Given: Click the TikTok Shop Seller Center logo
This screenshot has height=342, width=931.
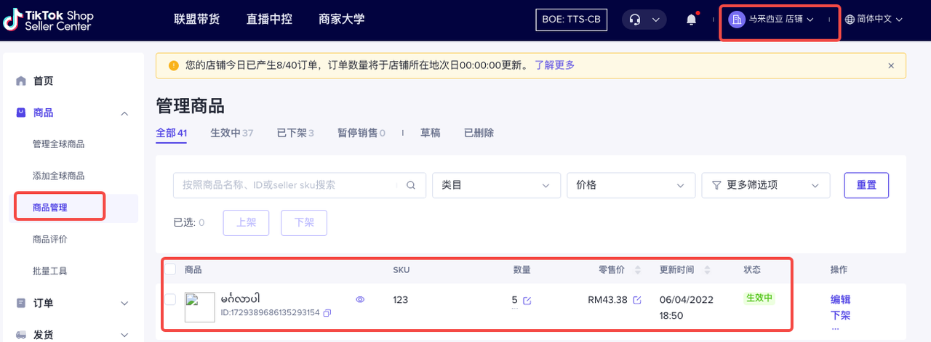Looking at the screenshot, I should 47,20.
